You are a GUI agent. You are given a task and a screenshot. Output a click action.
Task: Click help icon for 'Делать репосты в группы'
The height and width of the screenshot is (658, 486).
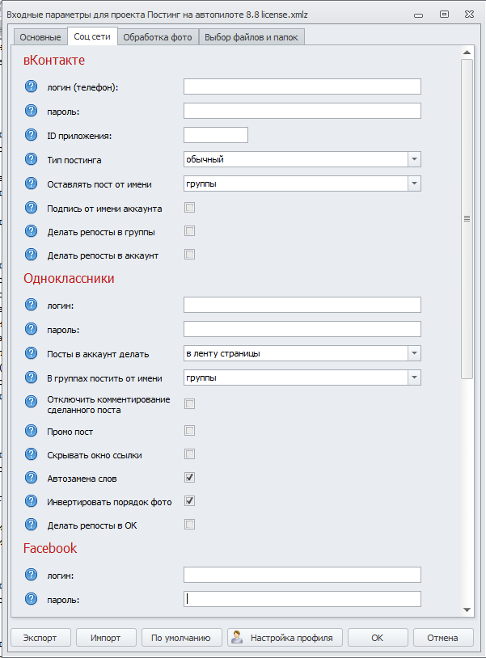[x=32, y=232]
